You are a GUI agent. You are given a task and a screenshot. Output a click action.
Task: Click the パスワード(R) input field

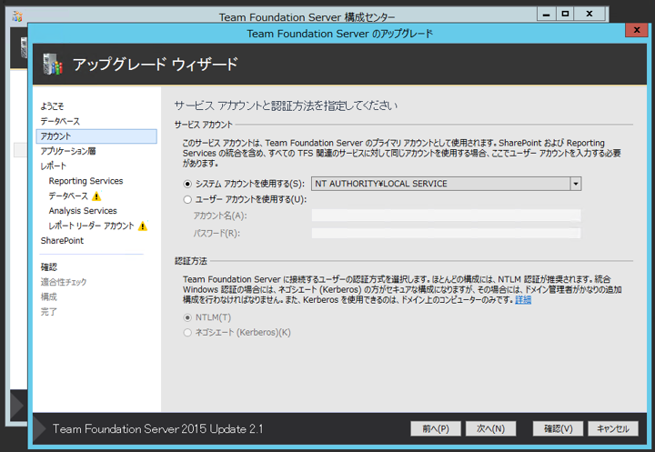[446, 233]
